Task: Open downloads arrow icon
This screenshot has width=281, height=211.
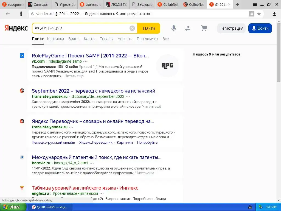Action: [274, 14]
